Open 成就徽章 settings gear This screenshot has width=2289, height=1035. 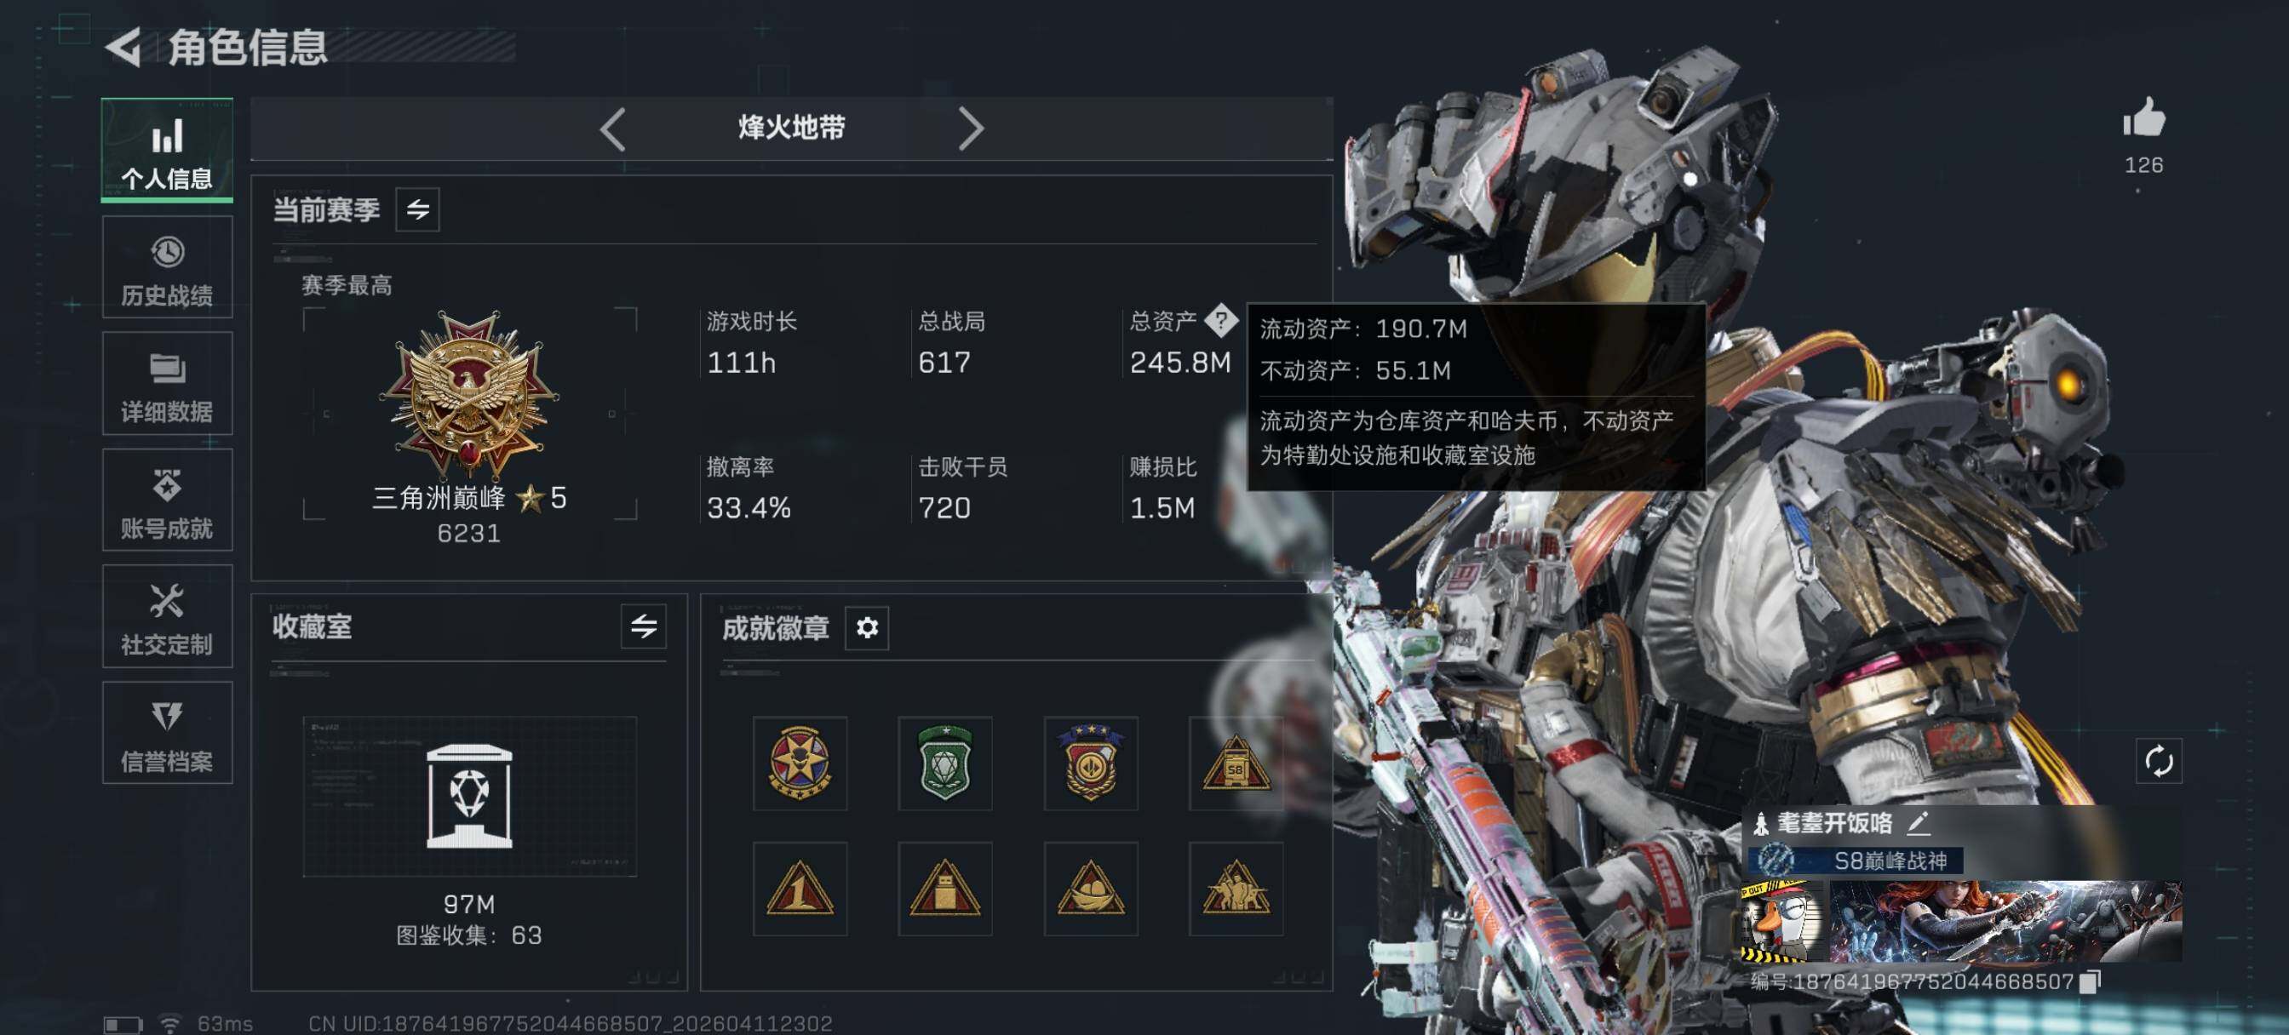pos(866,628)
